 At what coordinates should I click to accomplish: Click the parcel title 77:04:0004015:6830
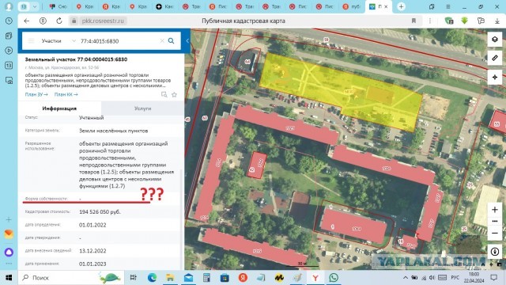76,59
